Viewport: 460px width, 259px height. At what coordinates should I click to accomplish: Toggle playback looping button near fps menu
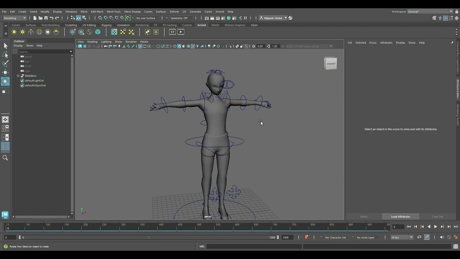(419, 237)
